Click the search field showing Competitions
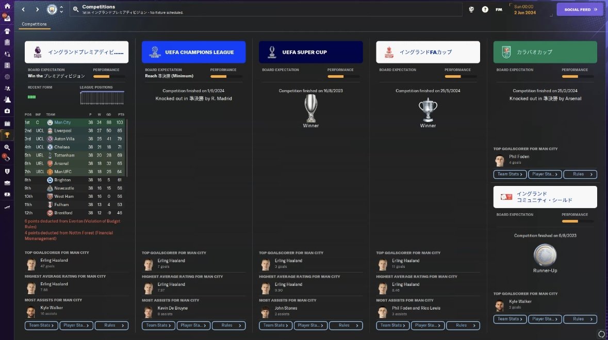Screen dimensions: 608x340 coord(266,9)
